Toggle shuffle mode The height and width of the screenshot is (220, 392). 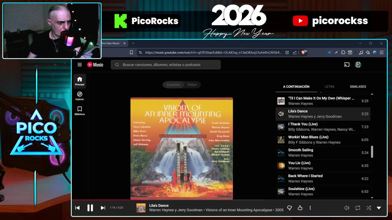368,208
